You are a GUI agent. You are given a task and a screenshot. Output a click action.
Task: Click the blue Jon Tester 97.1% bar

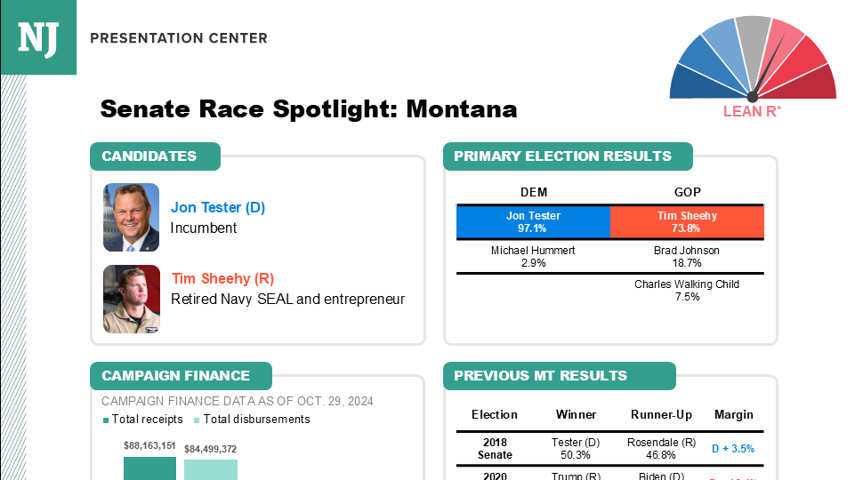pyautogui.click(x=533, y=222)
